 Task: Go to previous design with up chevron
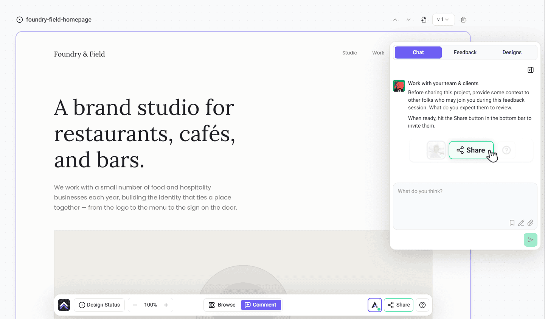pyautogui.click(x=395, y=20)
